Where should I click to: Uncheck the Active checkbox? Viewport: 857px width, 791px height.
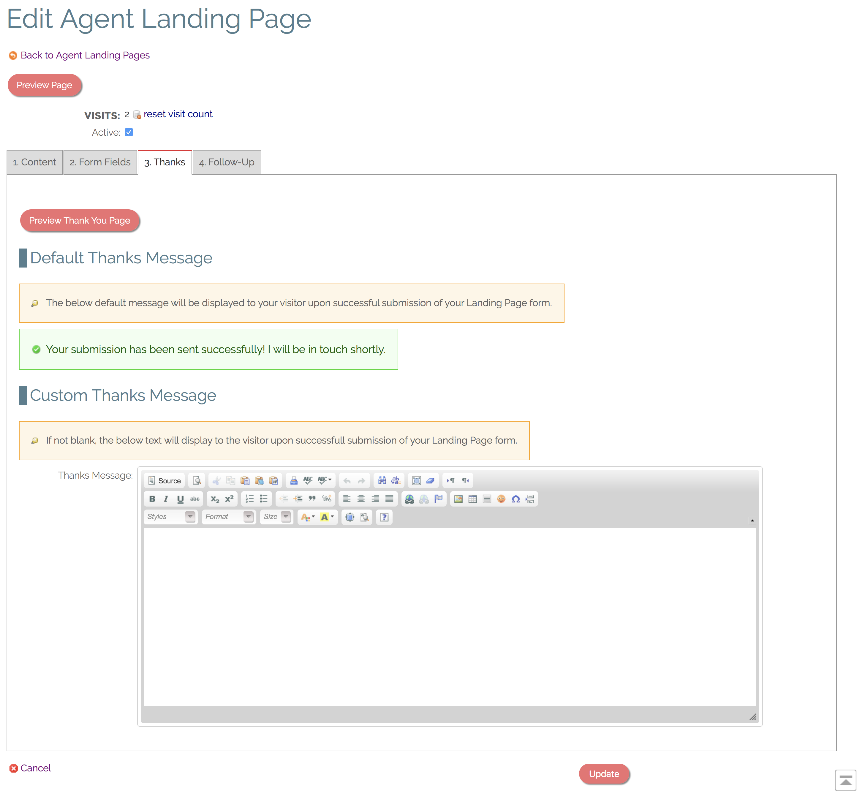tap(129, 132)
